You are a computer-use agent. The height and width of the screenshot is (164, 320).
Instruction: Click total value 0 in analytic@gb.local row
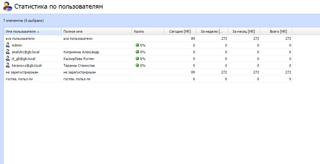click(290, 52)
